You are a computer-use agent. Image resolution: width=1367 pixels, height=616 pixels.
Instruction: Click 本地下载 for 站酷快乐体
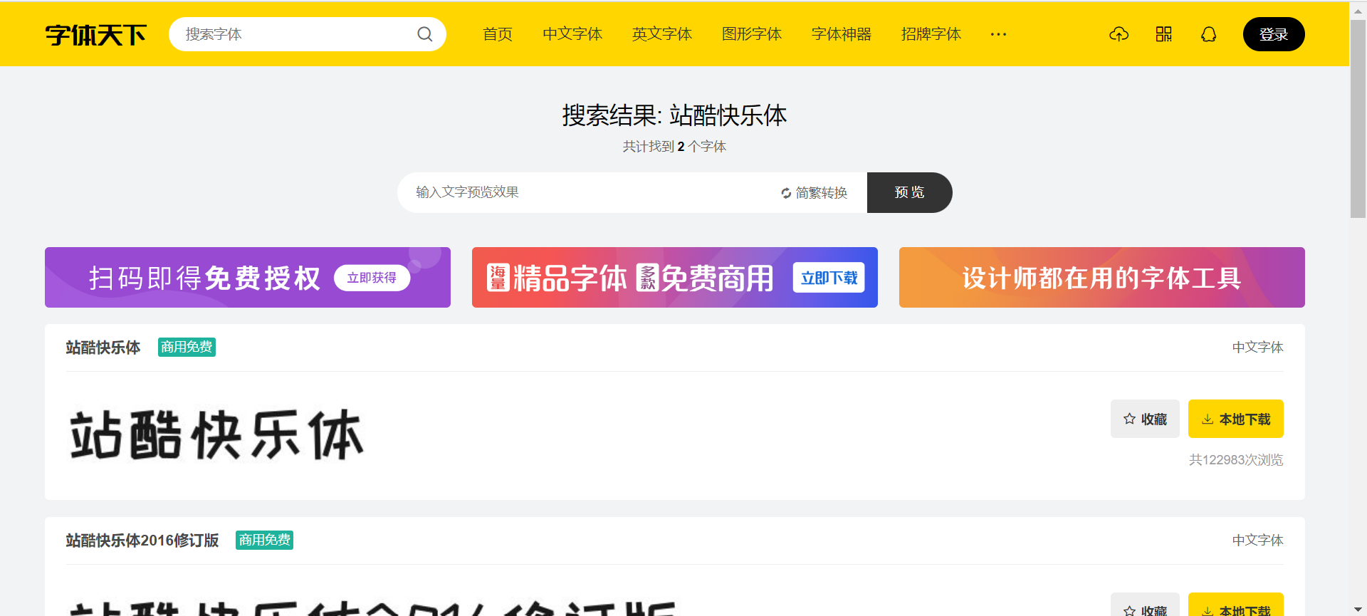1236,419
